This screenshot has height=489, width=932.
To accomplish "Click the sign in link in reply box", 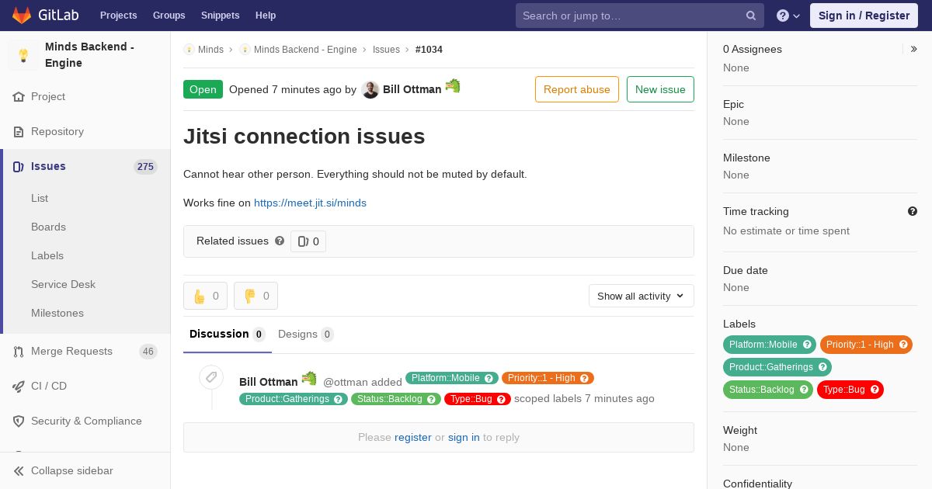I will [x=464, y=438].
